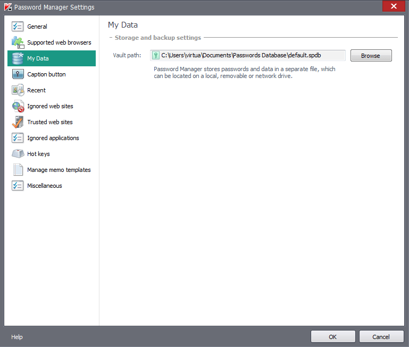Confirm the settings with OK
Image resolution: width=409 pixels, height=347 pixels.
point(333,336)
